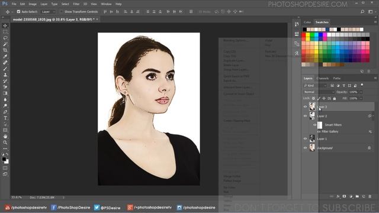Click the search icon in options bar
Viewport: 379px width, 213px height.
[x=362, y=12]
